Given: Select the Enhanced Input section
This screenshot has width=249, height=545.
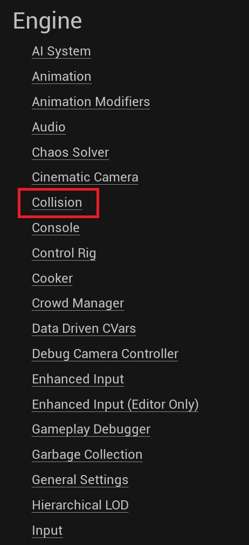Looking at the screenshot, I should click(78, 379).
